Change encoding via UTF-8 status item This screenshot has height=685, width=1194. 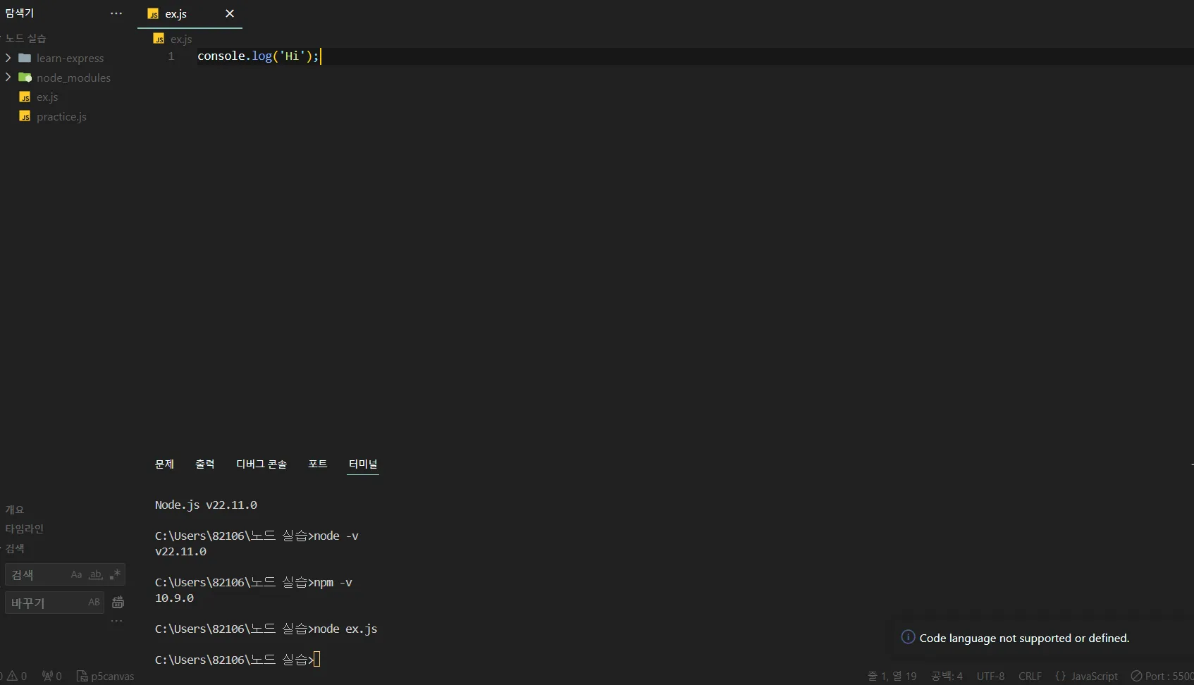(990, 676)
